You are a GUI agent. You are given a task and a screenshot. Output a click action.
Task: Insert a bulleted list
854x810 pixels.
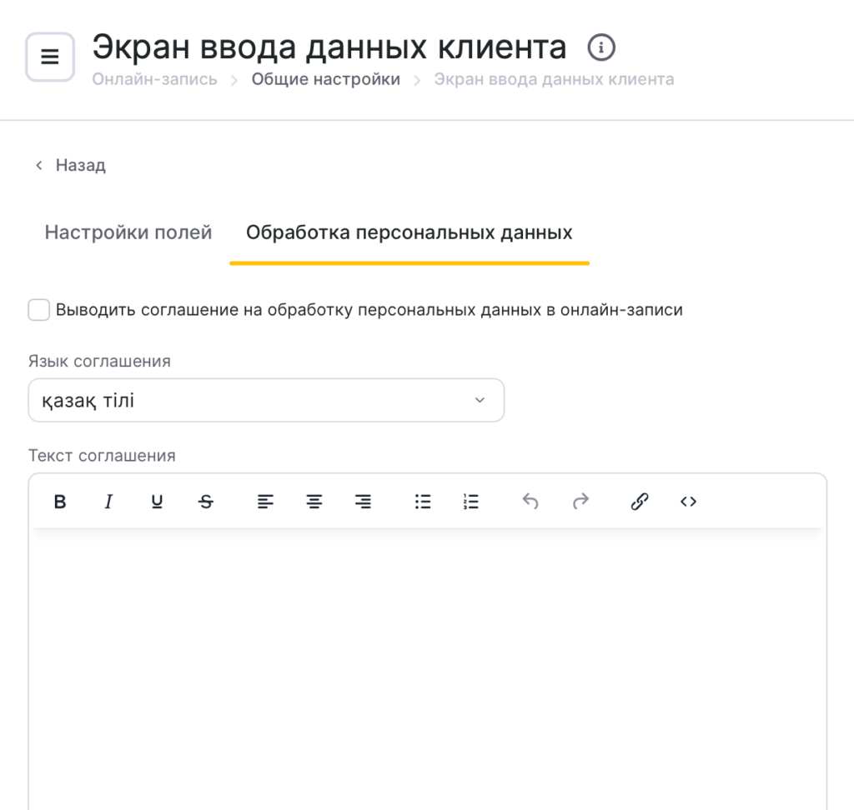coord(423,502)
